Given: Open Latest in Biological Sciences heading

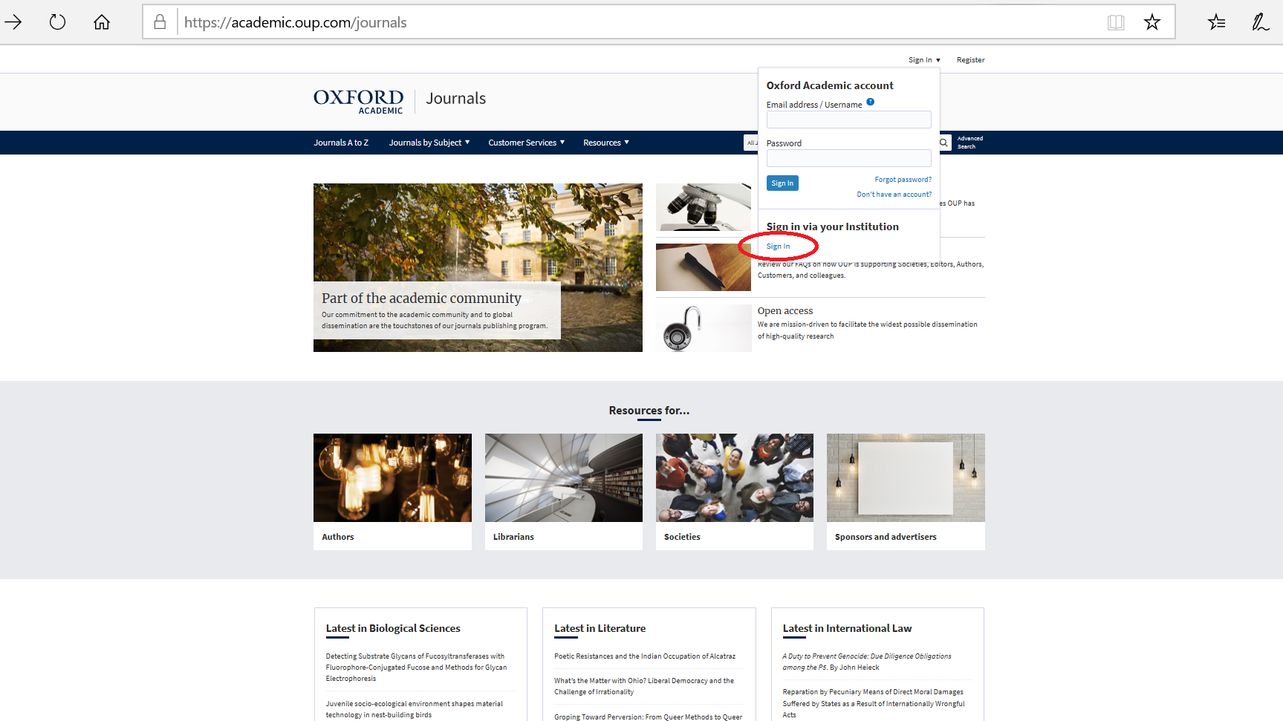Looking at the screenshot, I should (x=393, y=628).
